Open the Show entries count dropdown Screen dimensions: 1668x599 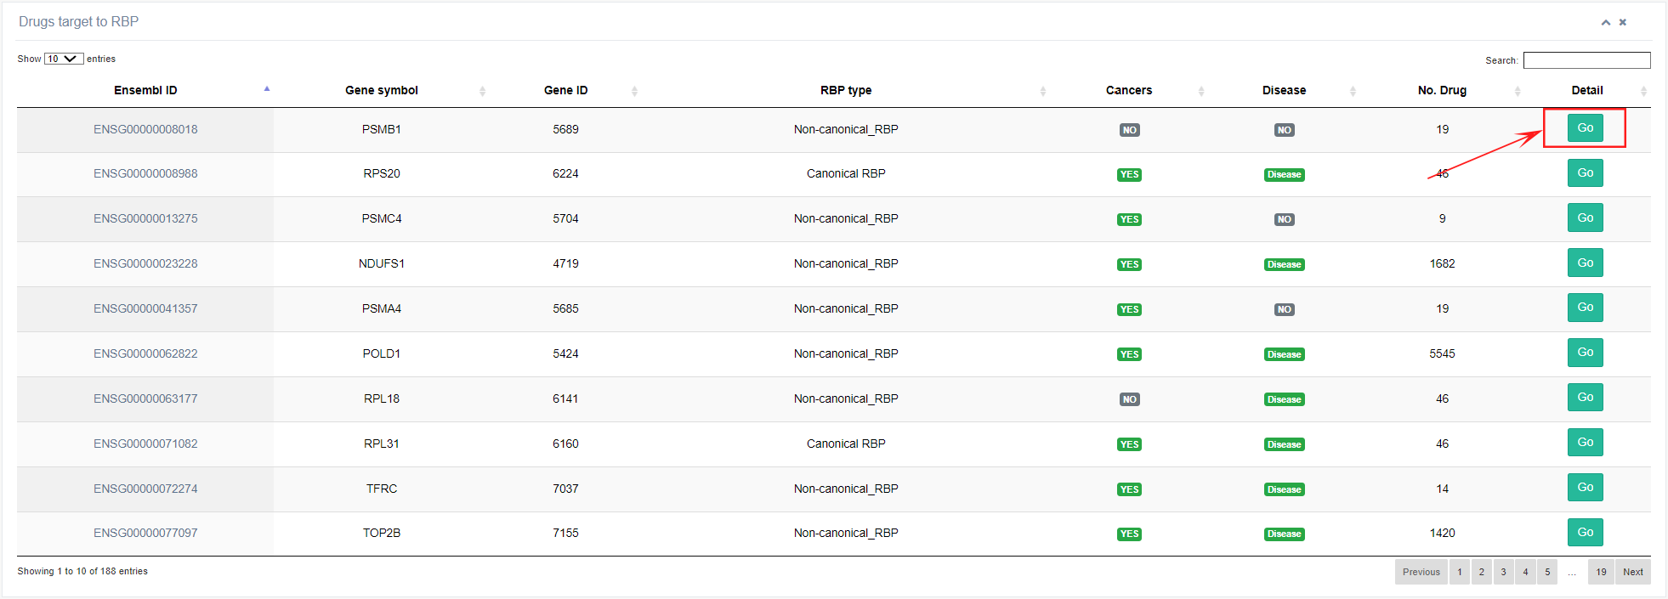pos(64,59)
